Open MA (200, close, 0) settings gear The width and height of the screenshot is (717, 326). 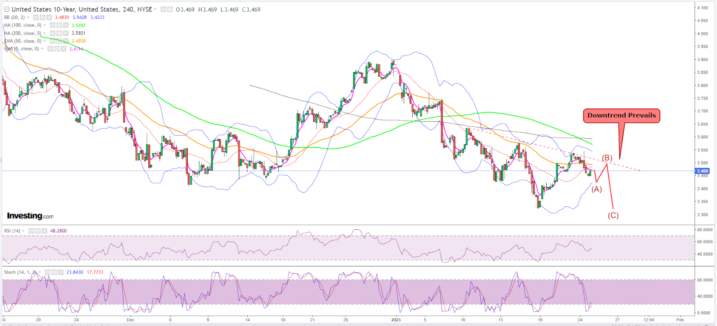pos(59,33)
